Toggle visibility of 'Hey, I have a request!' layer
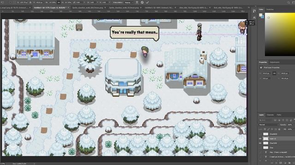 click(260, 152)
